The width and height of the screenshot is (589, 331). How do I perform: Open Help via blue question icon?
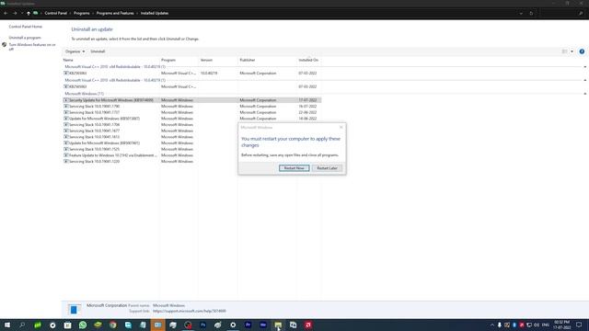582,51
